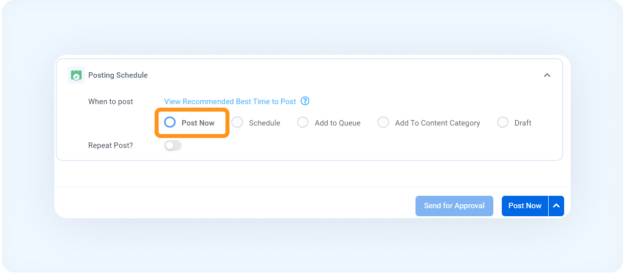Open the help question mark icon
Screen dimensions: 625x278
(305, 101)
